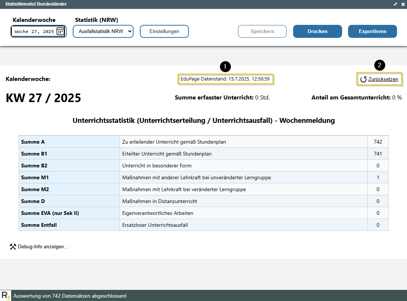Click the Summe Entfall row label

(39, 225)
